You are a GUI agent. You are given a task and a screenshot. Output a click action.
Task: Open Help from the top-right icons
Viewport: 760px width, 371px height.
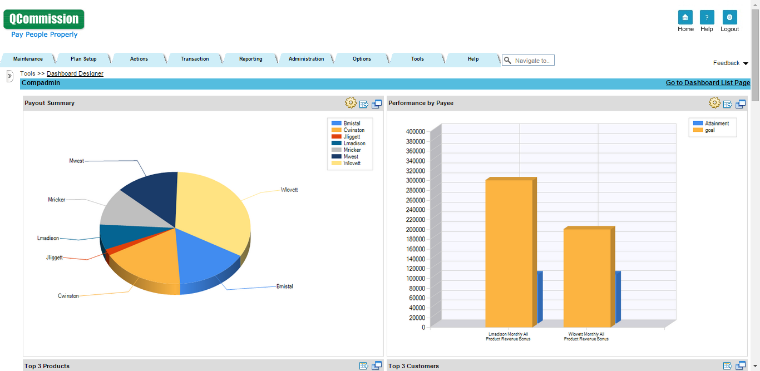(x=707, y=17)
